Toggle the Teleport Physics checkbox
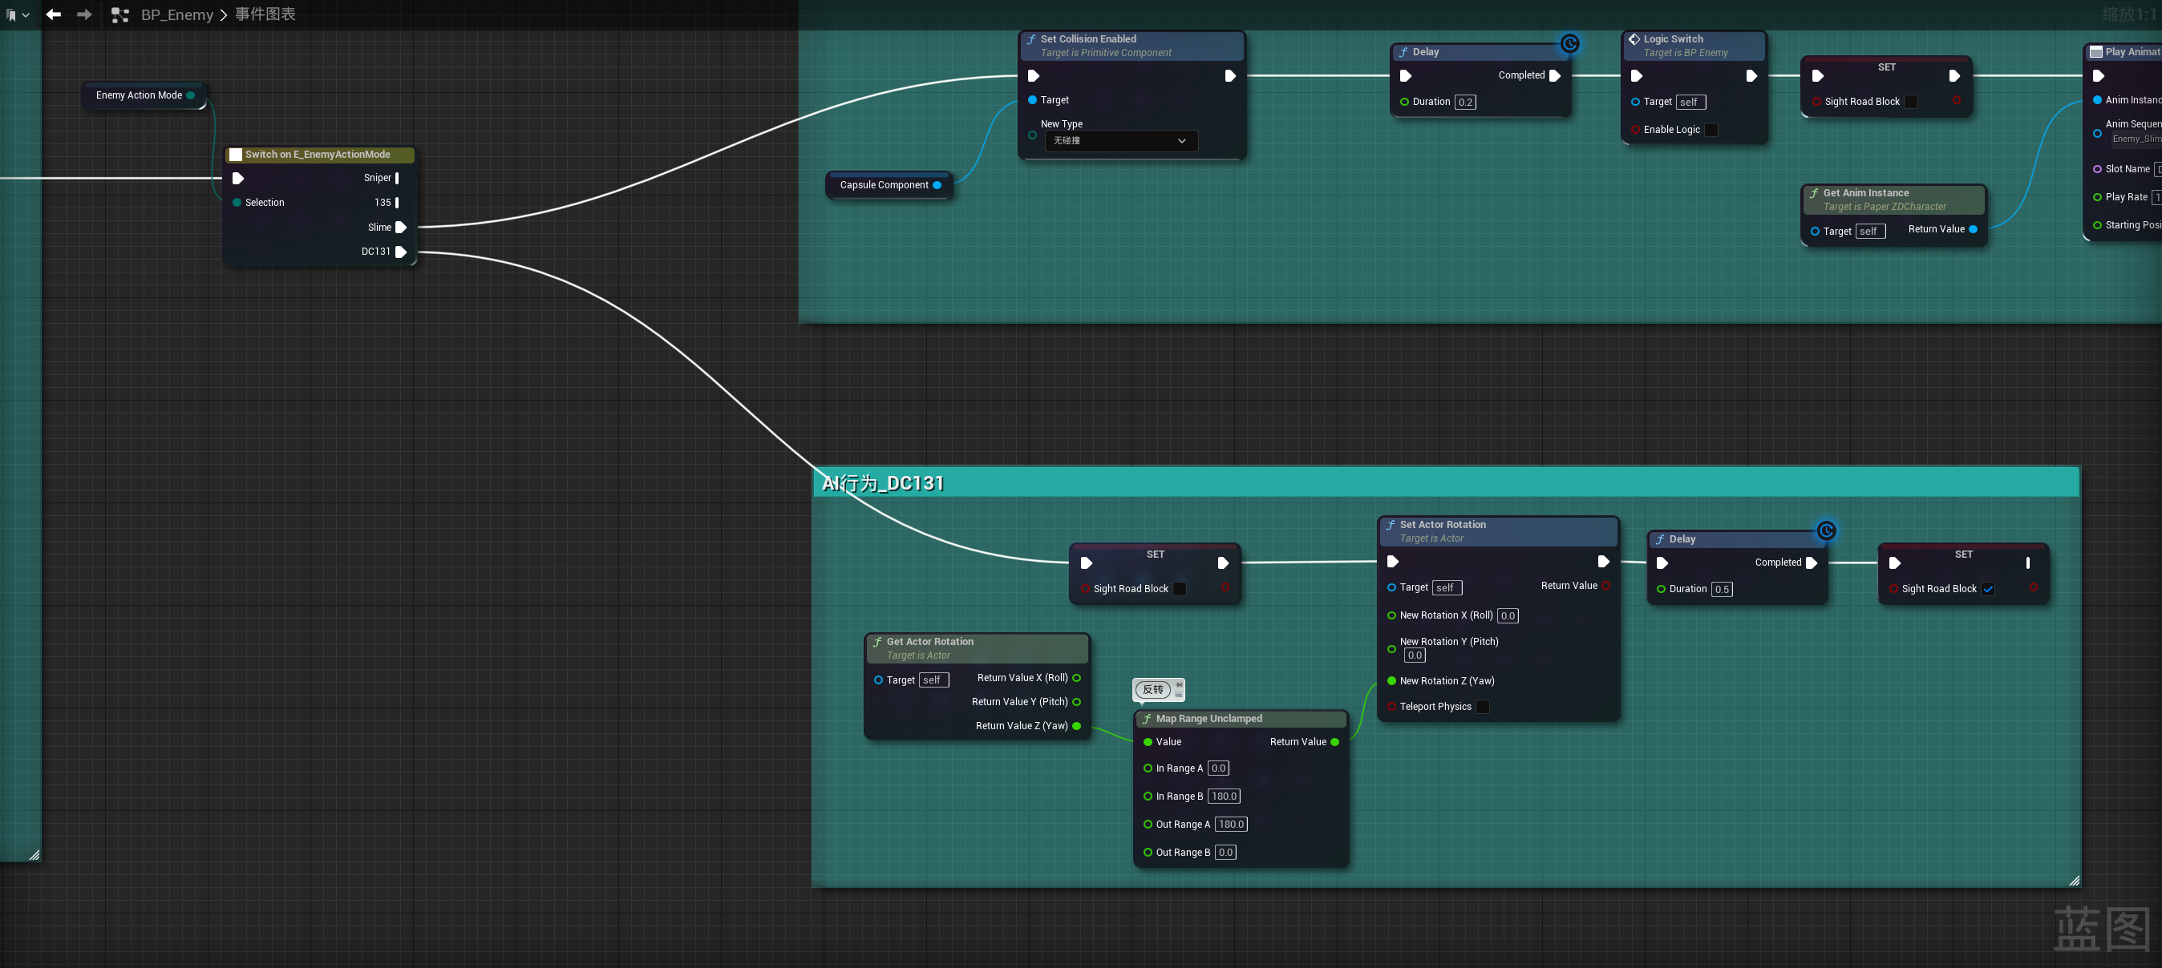 [x=1483, y=707]
